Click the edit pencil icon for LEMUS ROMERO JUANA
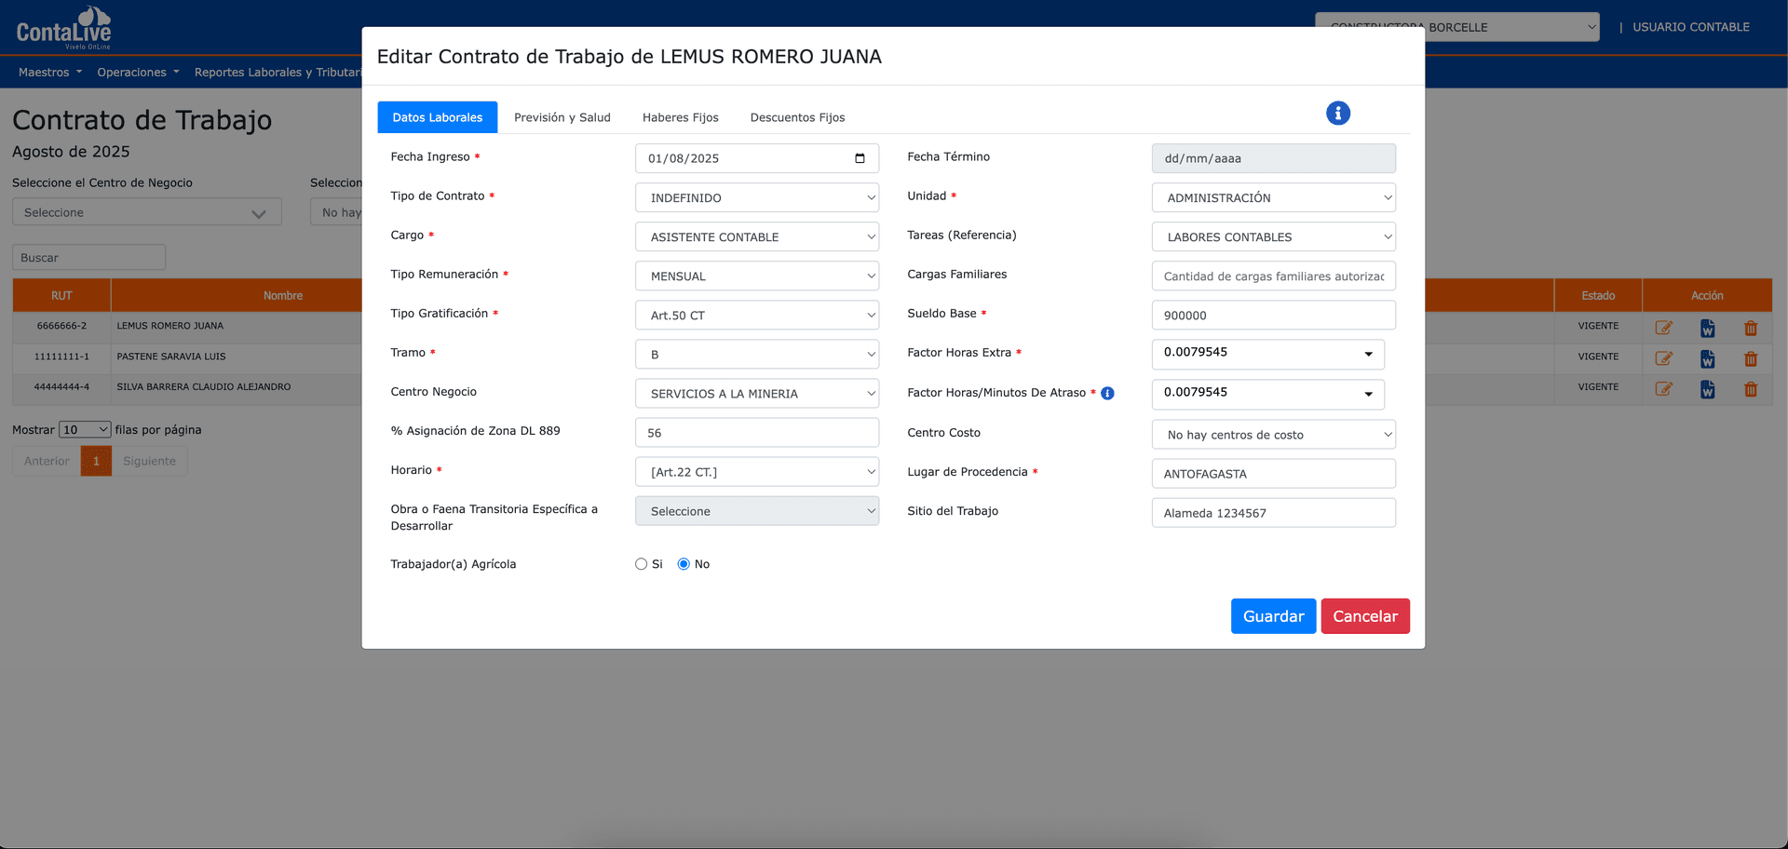The image size is (1788, 849). click(x=1664, y=327)
